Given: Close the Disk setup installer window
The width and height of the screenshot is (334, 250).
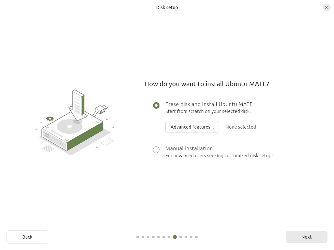Looking at the screenshot, I should click(x=326, y=7).
